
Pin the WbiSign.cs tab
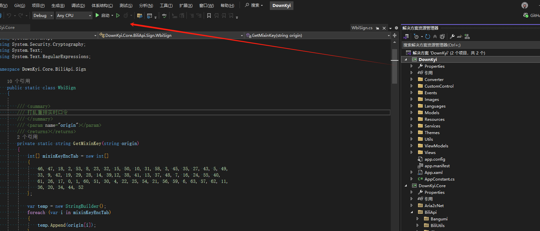378,28
